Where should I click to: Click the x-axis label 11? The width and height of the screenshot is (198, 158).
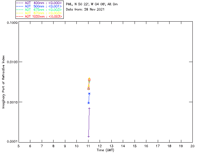(x=88, y=146)
